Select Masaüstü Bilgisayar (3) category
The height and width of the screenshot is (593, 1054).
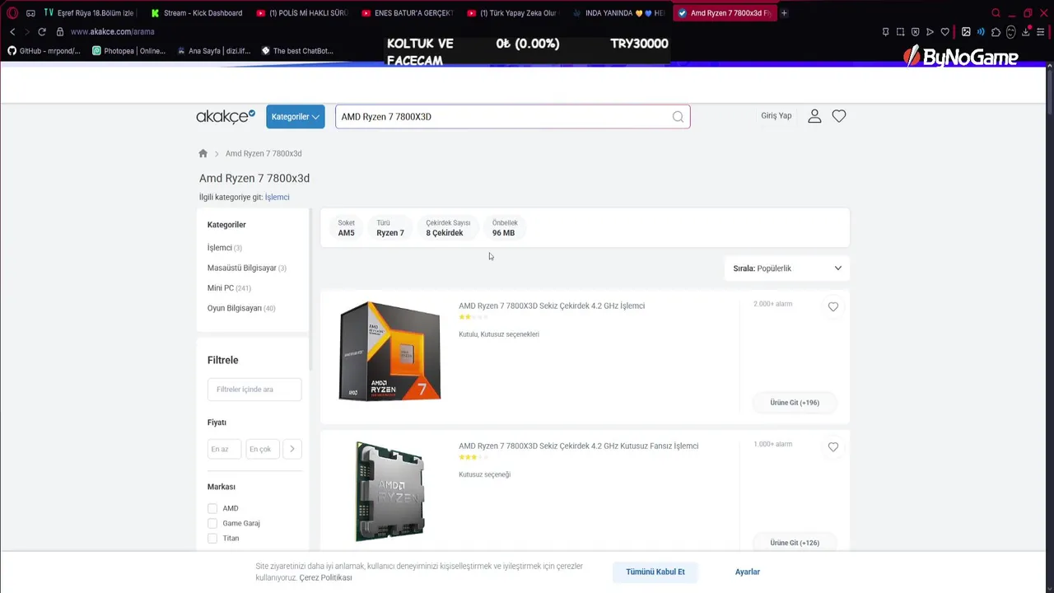click(x=247, y=268)
